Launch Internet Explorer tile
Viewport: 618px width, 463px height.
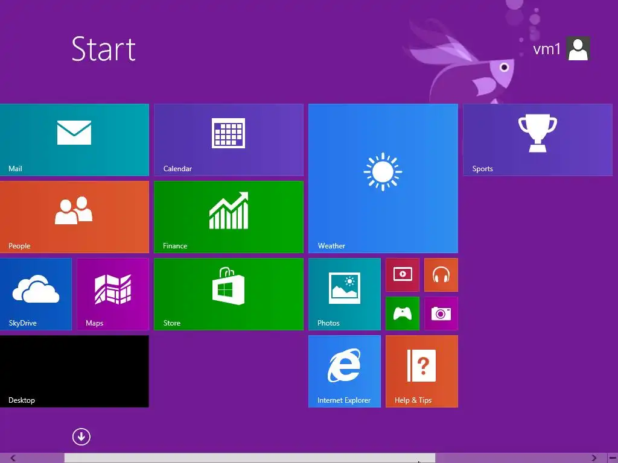point(345,371)
